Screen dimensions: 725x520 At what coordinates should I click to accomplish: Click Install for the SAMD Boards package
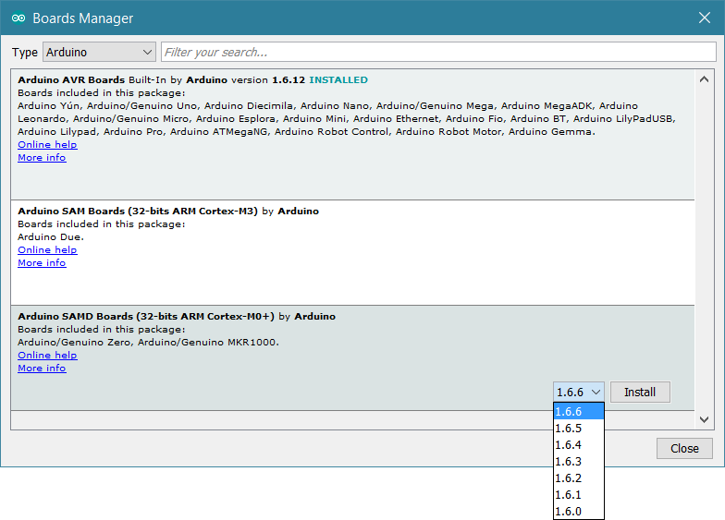(x=640, y=392)
